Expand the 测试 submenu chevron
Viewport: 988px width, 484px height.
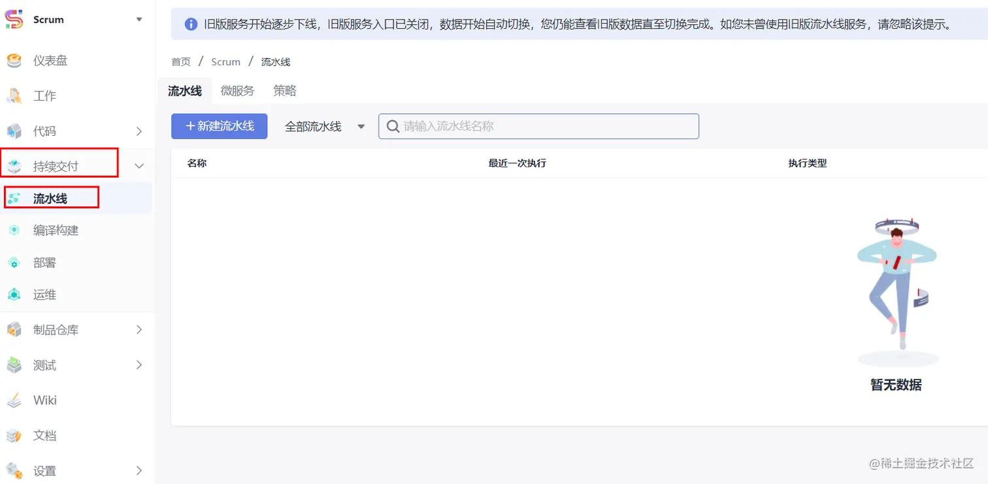click(139, 365)
